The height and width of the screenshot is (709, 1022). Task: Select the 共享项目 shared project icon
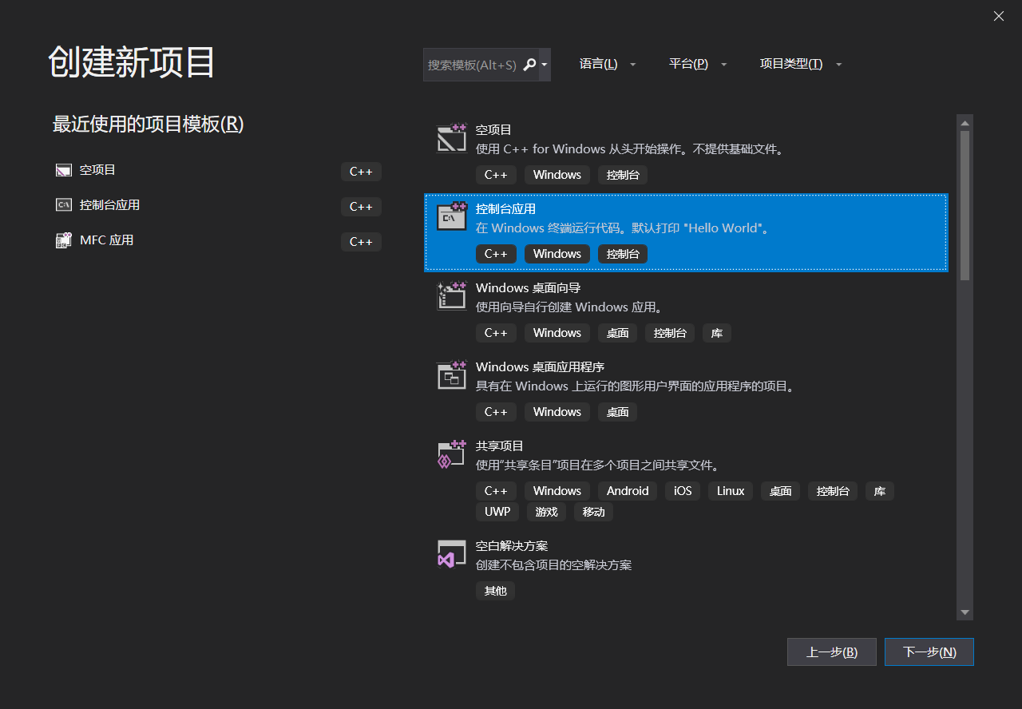(451, 454)
